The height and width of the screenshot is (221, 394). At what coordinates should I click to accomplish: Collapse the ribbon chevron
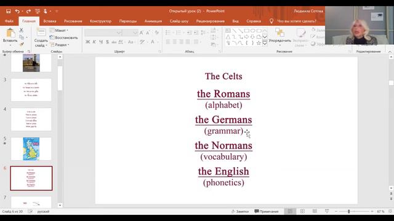pyautogui.click(x=390, y=52)
